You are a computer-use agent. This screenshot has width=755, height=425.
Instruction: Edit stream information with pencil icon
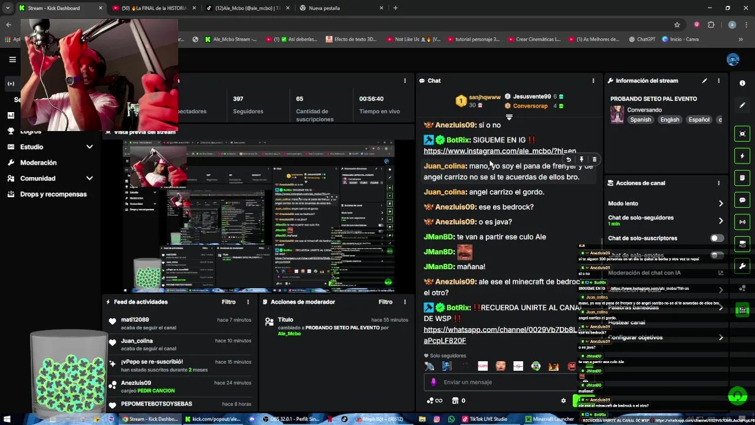click(704, 81)
